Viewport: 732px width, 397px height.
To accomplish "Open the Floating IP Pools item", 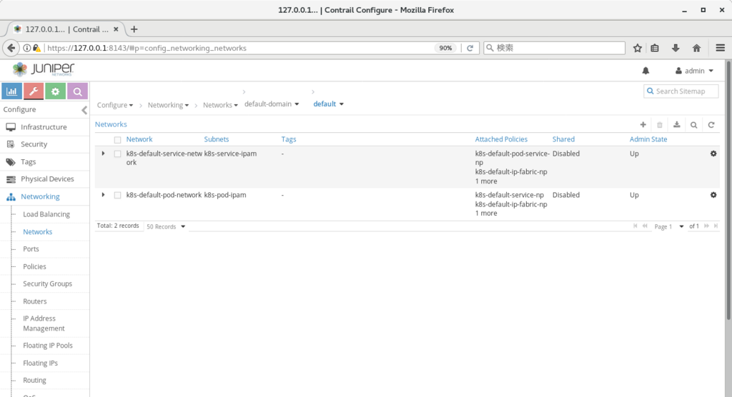I will (x=48, y=346).
